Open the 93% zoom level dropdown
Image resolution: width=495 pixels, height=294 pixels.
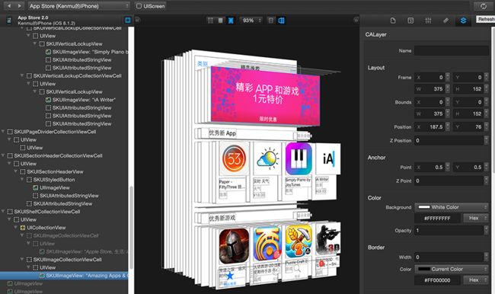[251, 21]
